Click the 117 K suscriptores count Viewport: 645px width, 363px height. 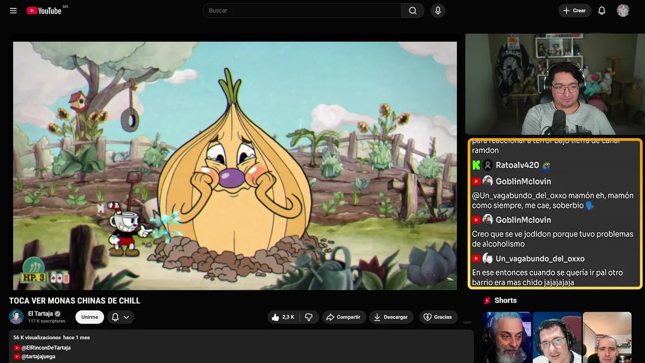pyautogui.click(x=46, y=321)
